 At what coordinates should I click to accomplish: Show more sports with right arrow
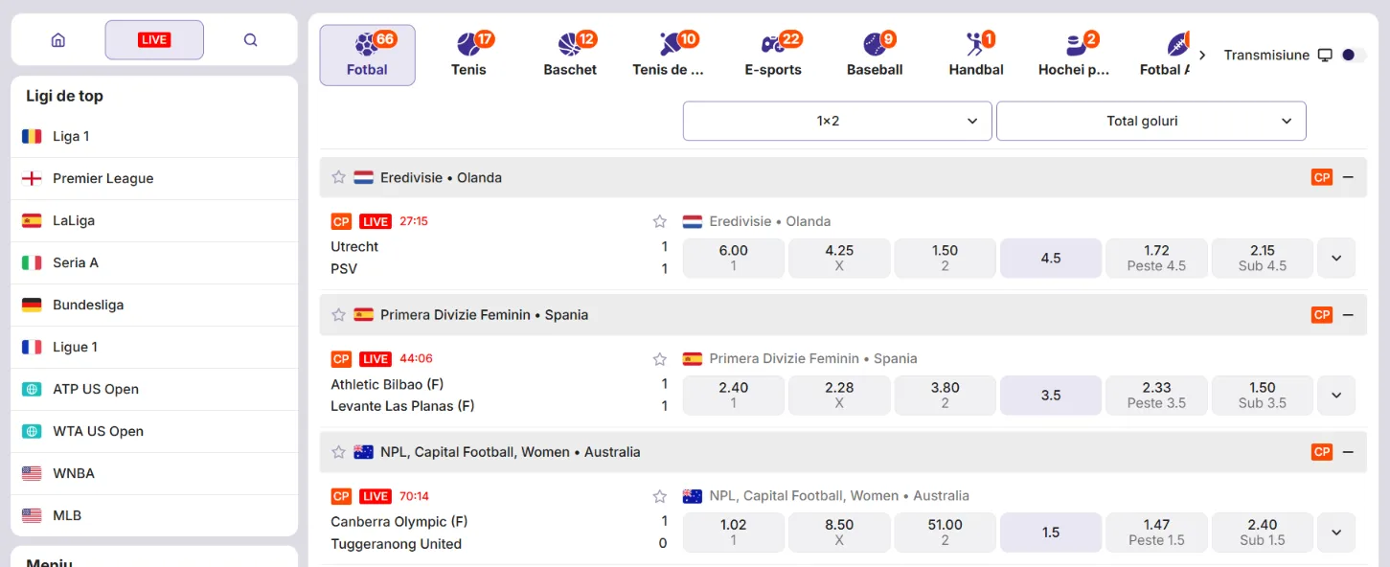[x=1202, y=56]
